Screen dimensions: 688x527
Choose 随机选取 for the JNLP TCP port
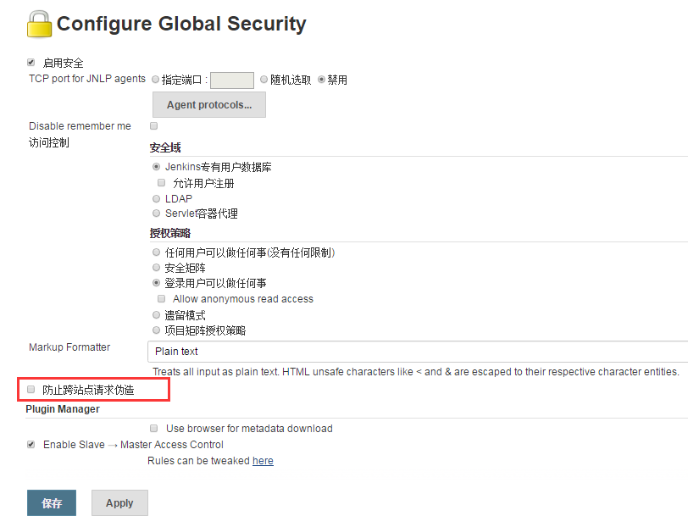click(x=263, y=80)
